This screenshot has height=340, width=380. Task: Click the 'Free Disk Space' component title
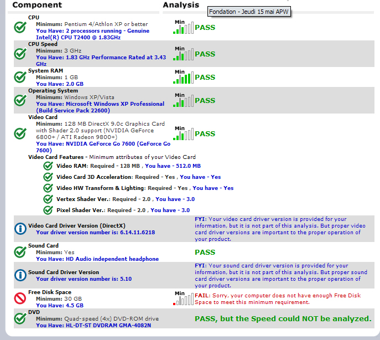click(x=50, y=292)
